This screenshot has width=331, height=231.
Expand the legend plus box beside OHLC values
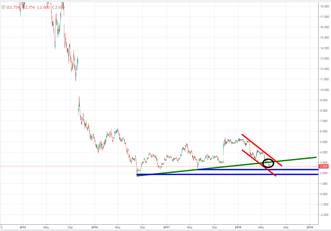click(3, 7)
